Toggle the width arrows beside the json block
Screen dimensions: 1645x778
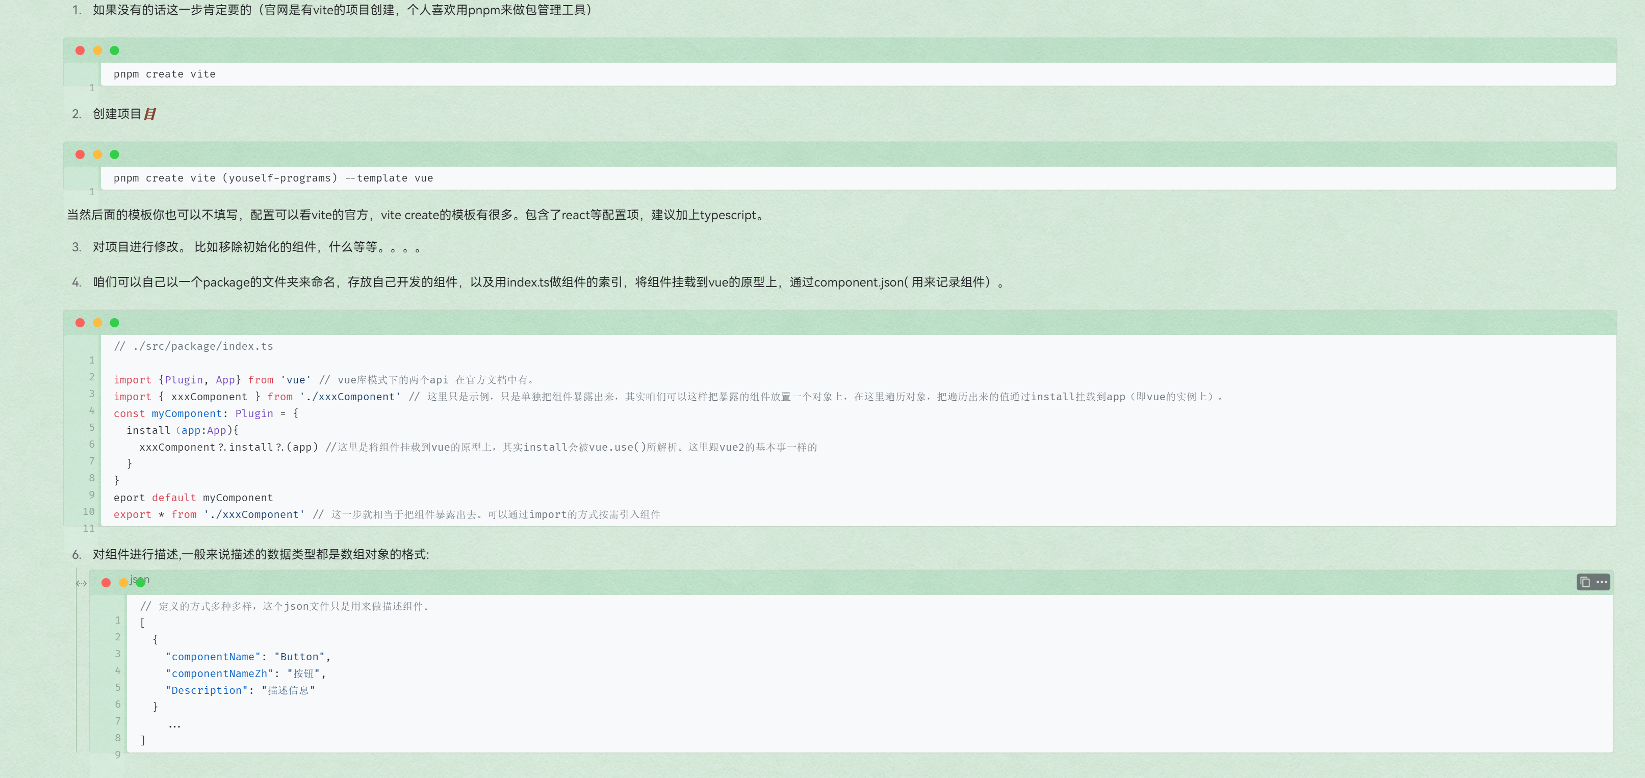point(81,583)
